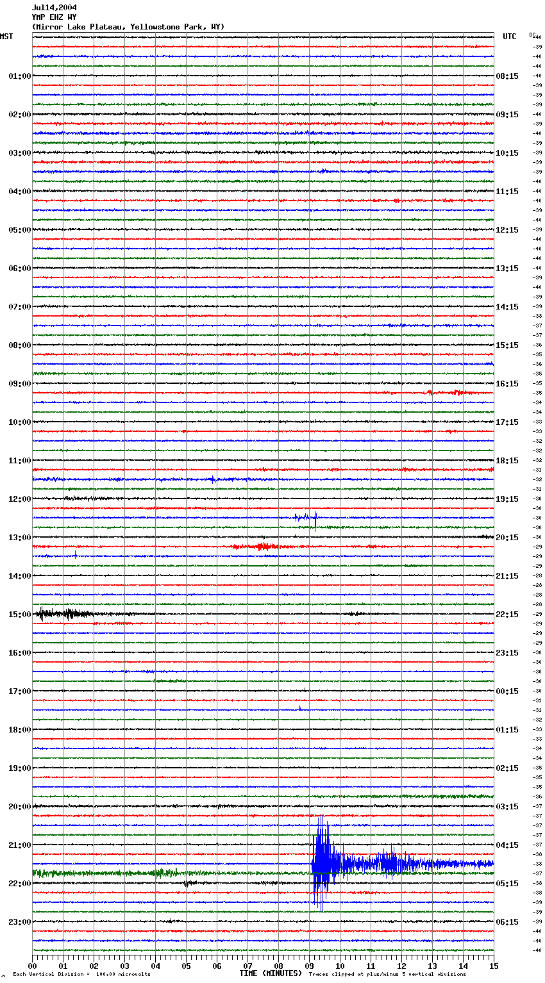Select the 06:15 UTC time label

tap(507, 922)
